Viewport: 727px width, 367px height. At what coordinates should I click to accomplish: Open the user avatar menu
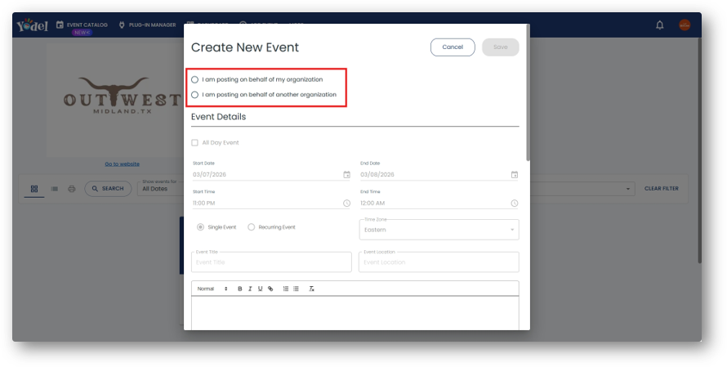pyautogui.click(x=685, y=25)
